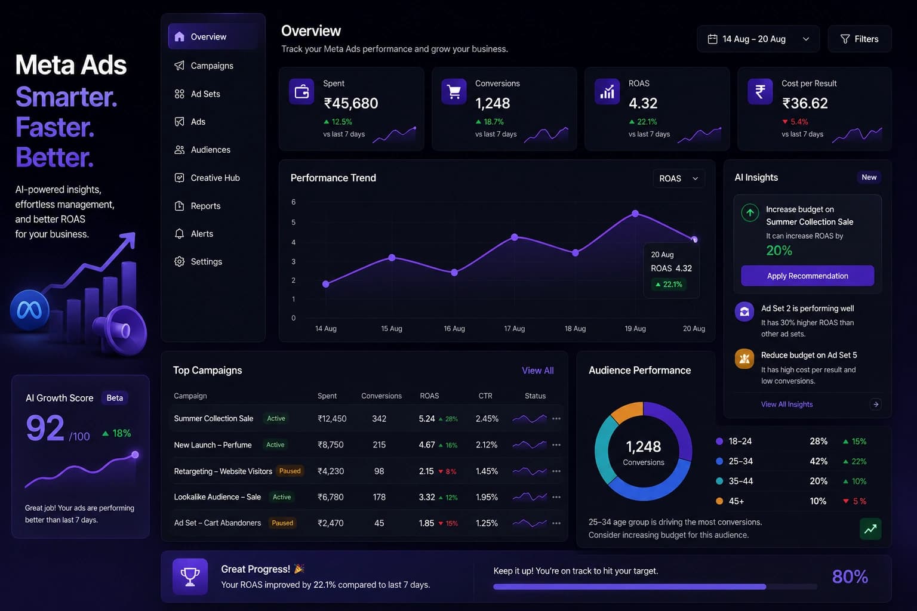Open more options for Lookalike Audience – Sale

(556, 497)
